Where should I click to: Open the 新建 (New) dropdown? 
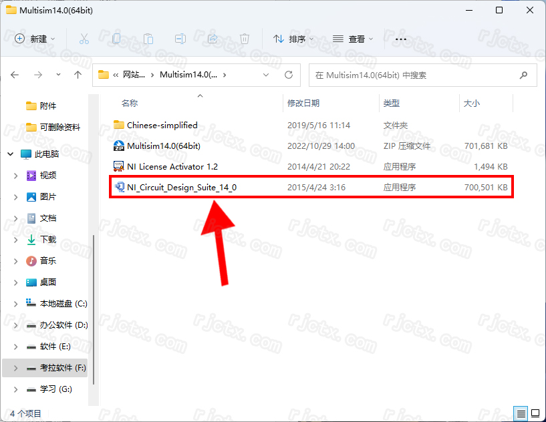[x=35, y=39]
